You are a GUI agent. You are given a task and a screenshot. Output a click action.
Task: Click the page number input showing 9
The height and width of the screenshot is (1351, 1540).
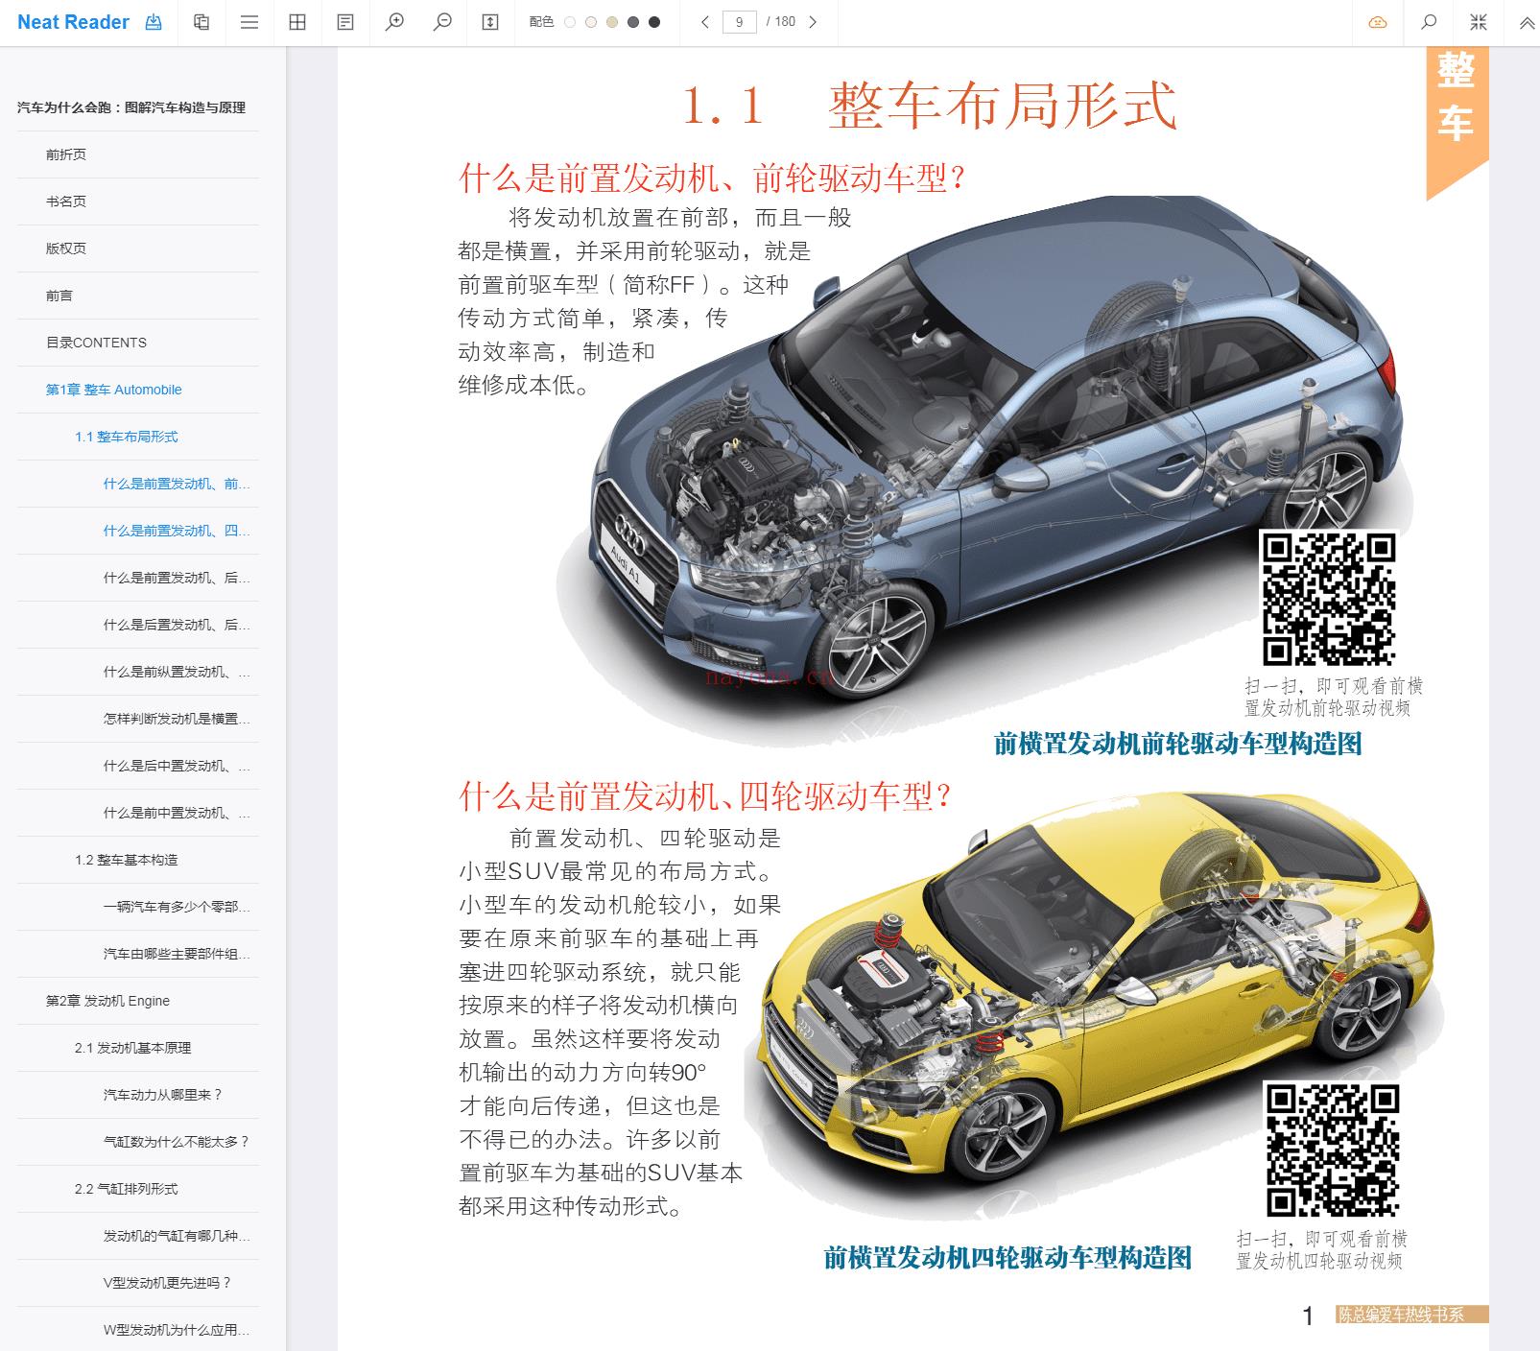point(739,22)
